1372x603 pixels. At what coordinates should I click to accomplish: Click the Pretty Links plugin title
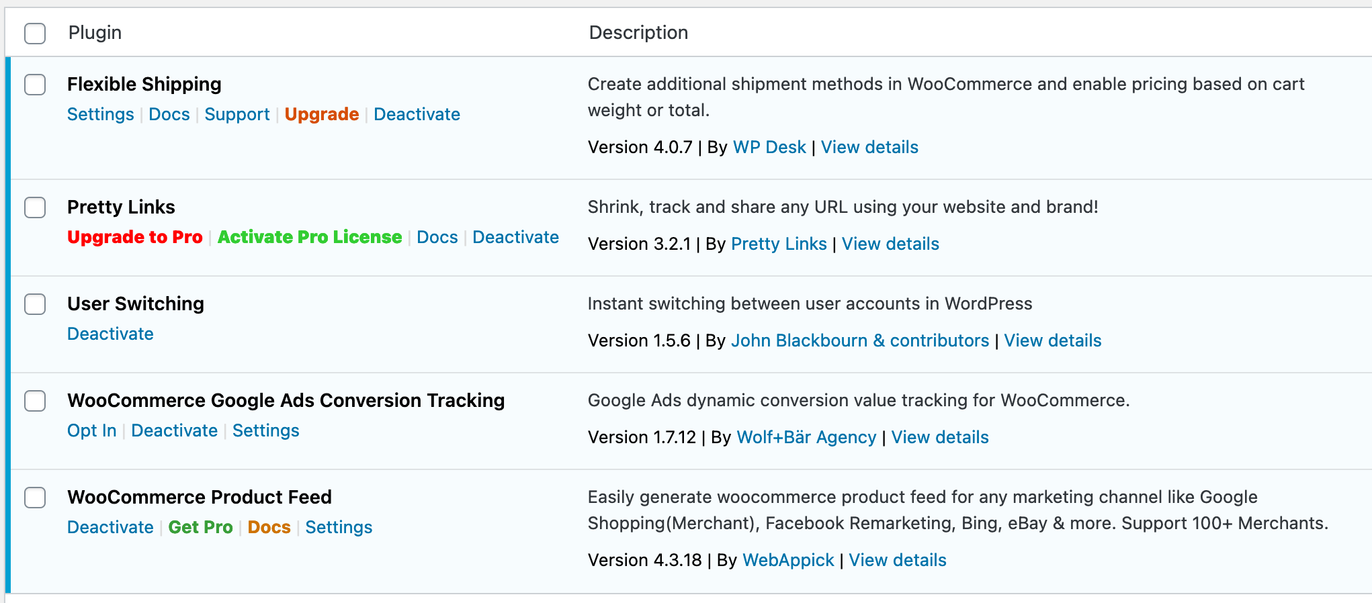coord(121,207)
